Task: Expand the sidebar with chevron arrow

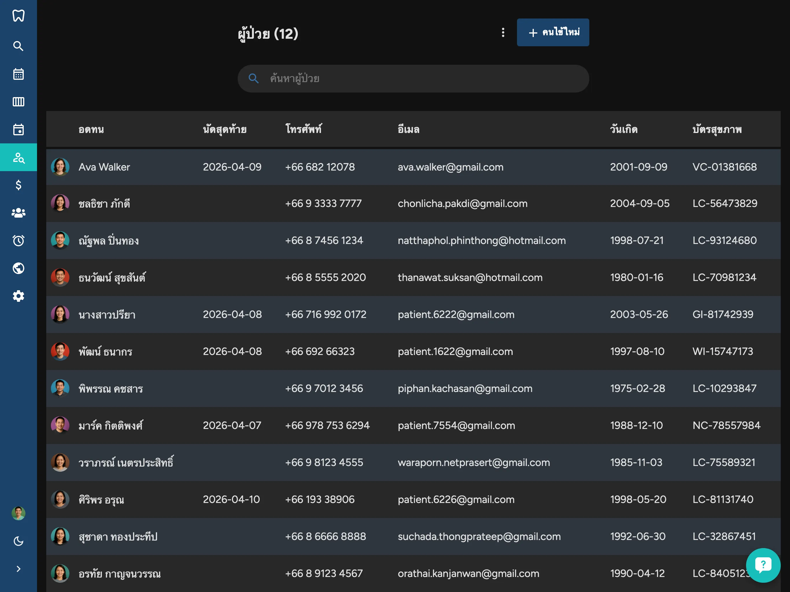Action: tap(18, 569)
